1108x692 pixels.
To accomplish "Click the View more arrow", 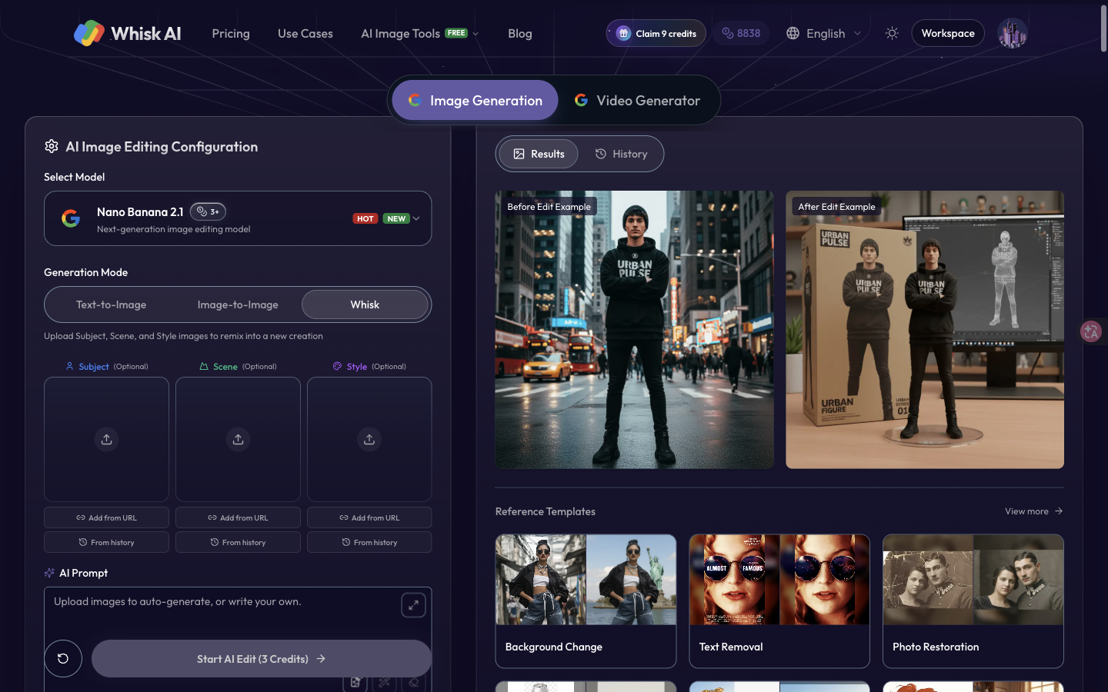I will pyautogui.click(x=1059, y=511).
